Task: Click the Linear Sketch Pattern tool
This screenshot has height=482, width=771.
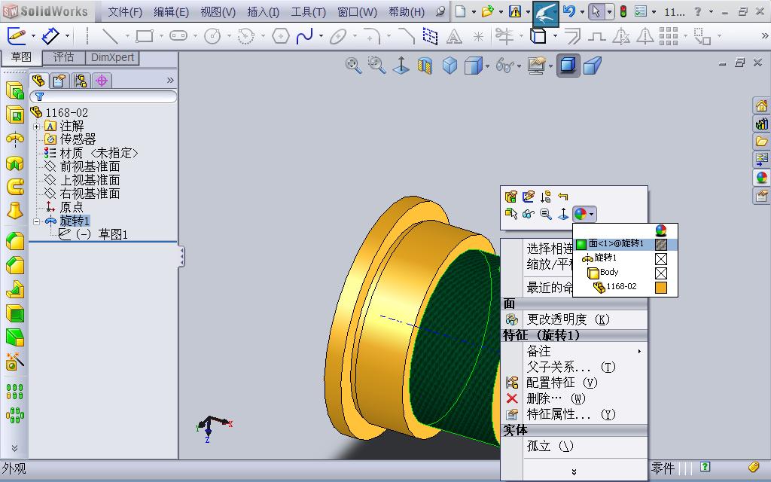Action: pyautogui.click(x=669, y=36)
